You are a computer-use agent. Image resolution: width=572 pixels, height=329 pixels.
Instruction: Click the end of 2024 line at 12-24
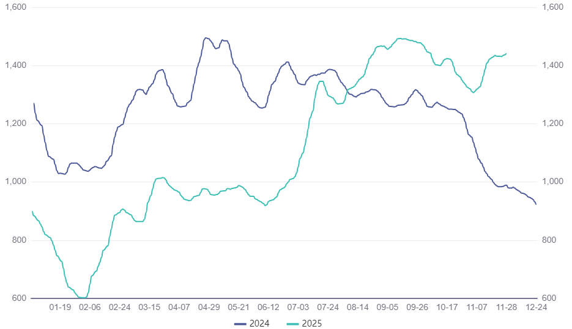point(537,204)
